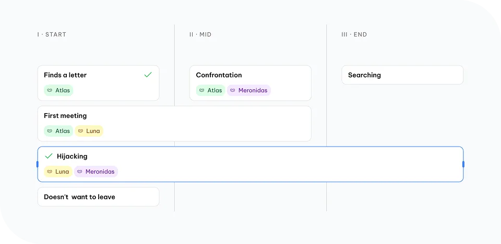This screenshot has width=501, height=244.
Task: Click the mask icon in First meeting Luna tag
Action: tap(80, 131)
